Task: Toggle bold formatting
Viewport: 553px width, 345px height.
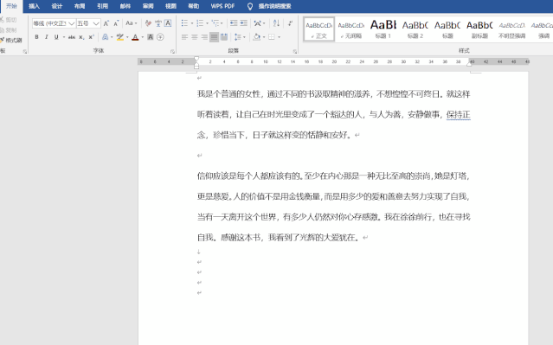Action: pyautogui.click(x=36, y=37)
